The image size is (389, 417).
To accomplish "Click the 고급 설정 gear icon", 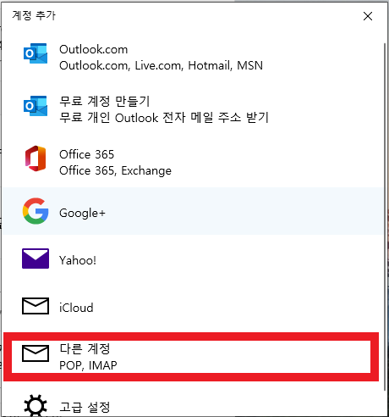I will (x=36, y=405).
